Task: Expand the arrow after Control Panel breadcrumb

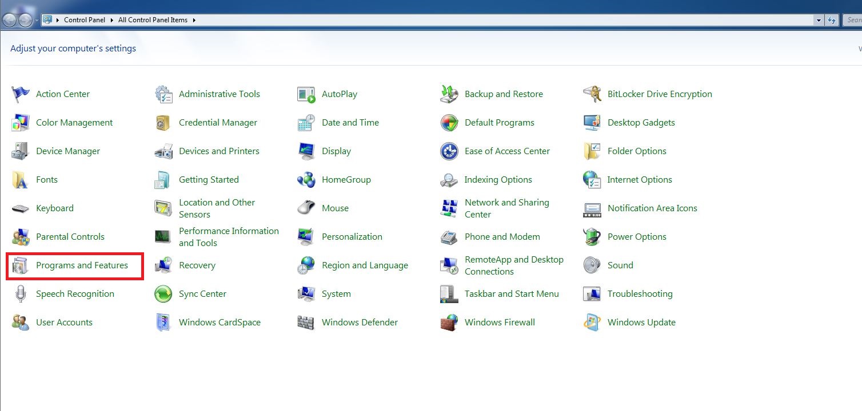Action: click(x=112, y=20)
